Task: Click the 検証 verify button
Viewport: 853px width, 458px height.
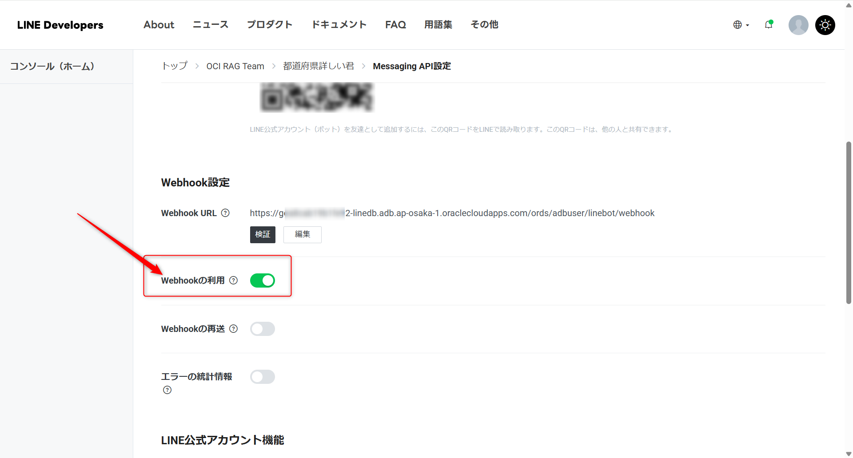Action: coord(263,235)
